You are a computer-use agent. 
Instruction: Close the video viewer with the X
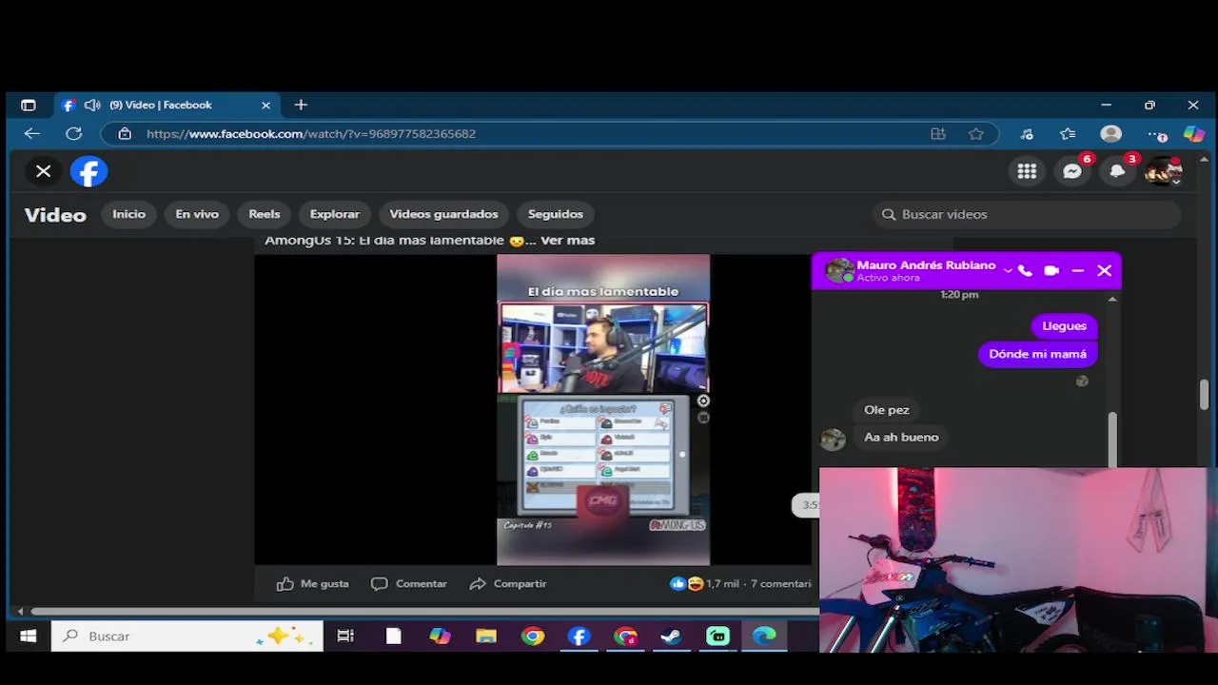click(x=43, y=171)
